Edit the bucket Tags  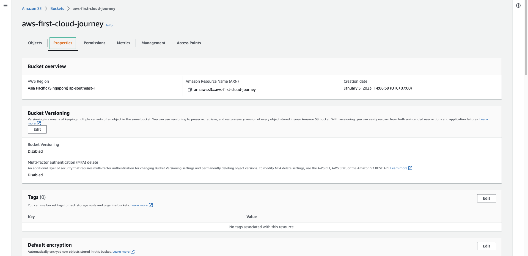tap(486, 198)
